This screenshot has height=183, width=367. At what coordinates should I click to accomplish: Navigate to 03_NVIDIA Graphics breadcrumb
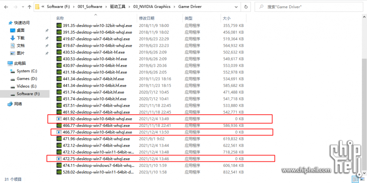point(152,7)
